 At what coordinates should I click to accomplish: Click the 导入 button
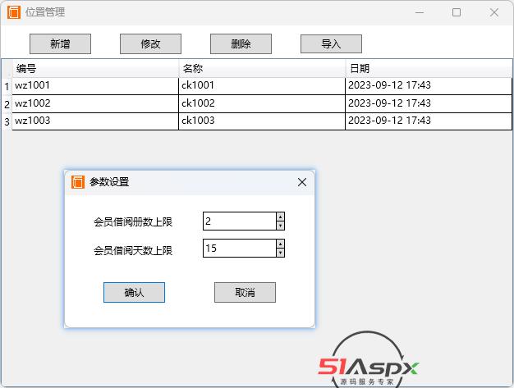(x=331, y=43)
